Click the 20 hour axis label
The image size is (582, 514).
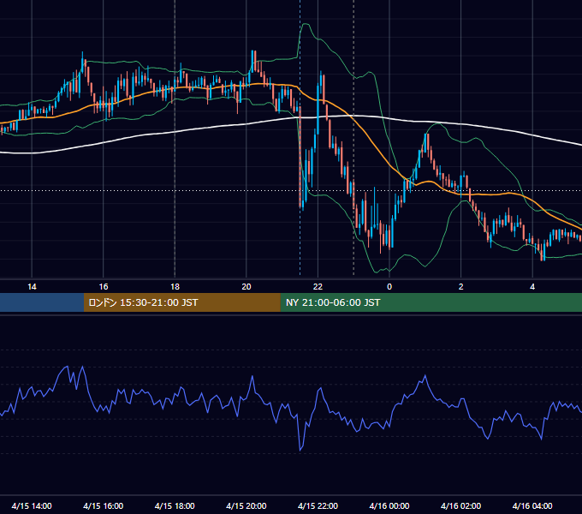click(x=246, y=287)
